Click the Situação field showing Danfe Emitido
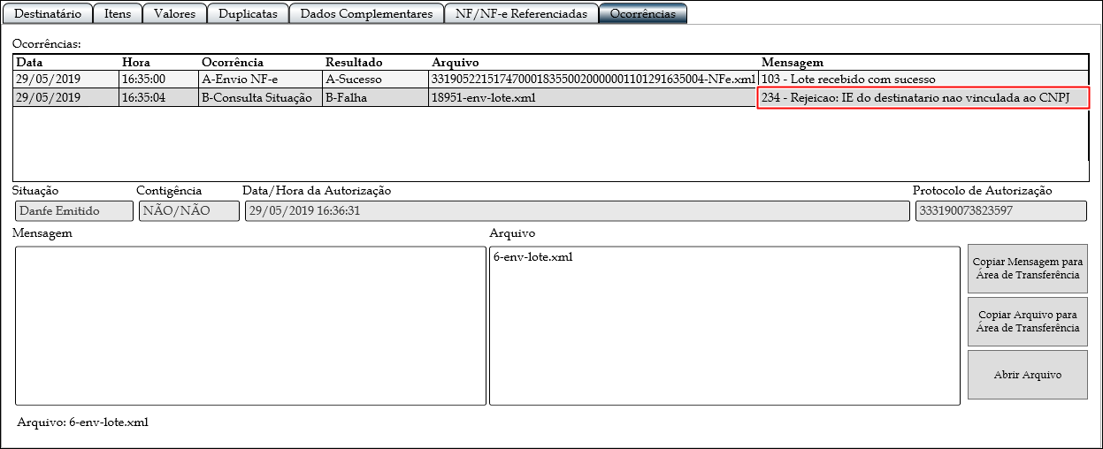1103x449 pixels. (73, 211)
